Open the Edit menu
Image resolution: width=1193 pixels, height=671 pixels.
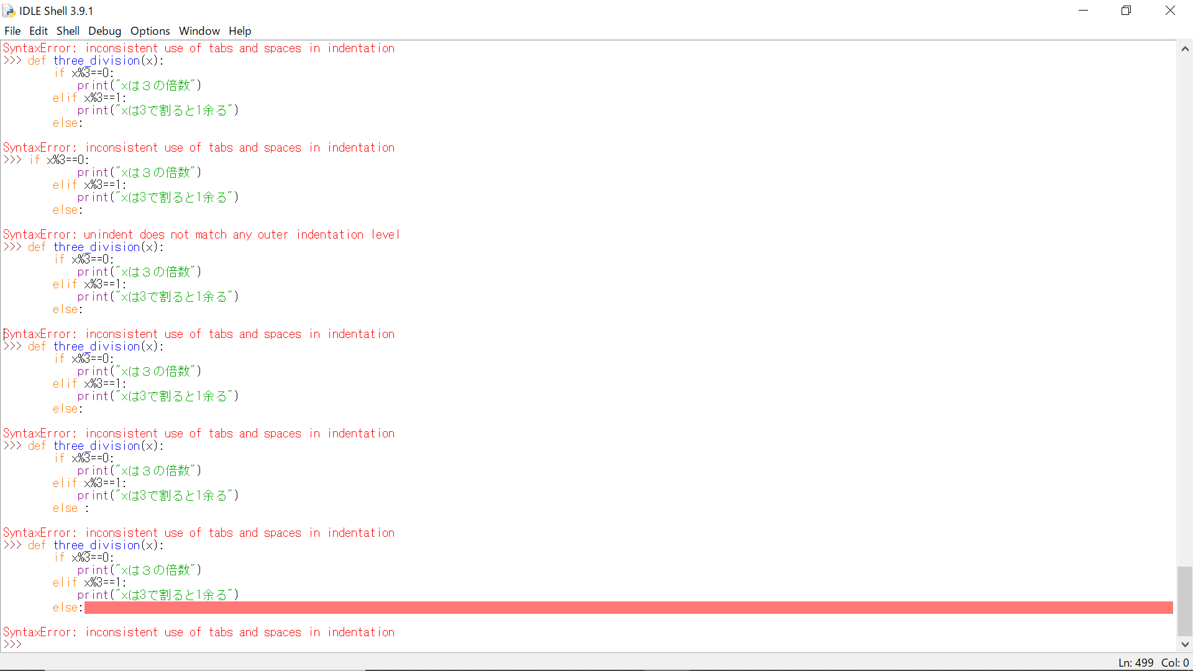(x=39, y=31)
